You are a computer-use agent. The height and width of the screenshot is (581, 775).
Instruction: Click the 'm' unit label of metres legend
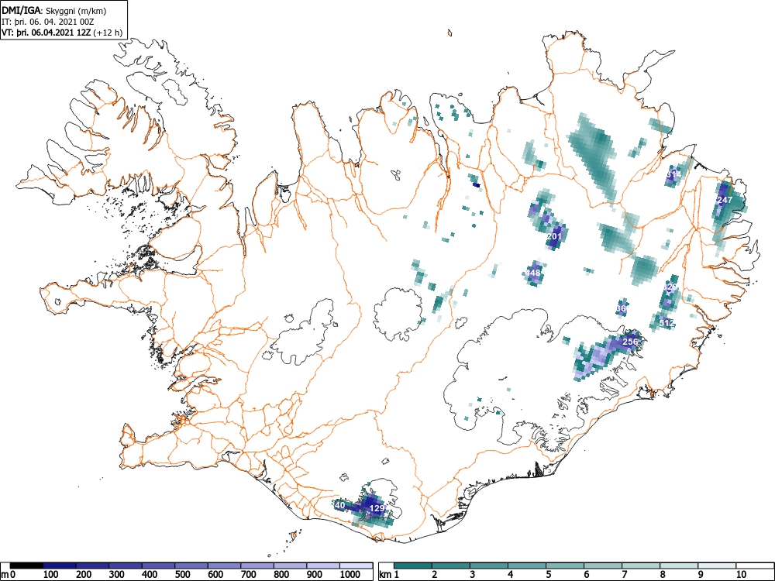click(x=5, y=575)
